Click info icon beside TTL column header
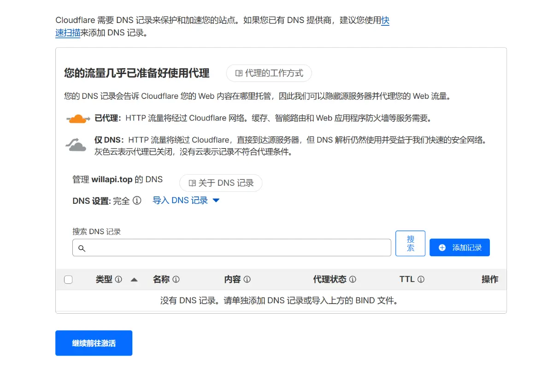Viewport: 553px width, 385px height. (x=421, y=279)
